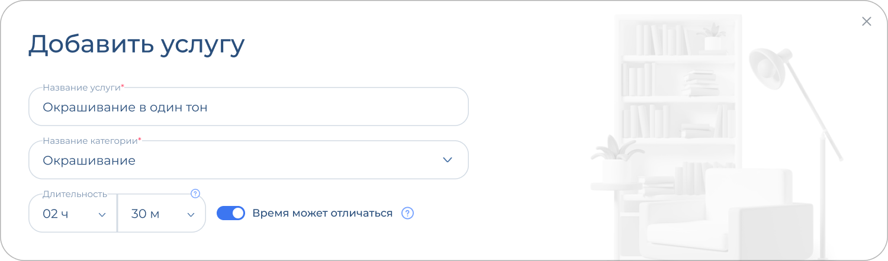
Task: Click the Длительность label
Action: coord(75,194)
